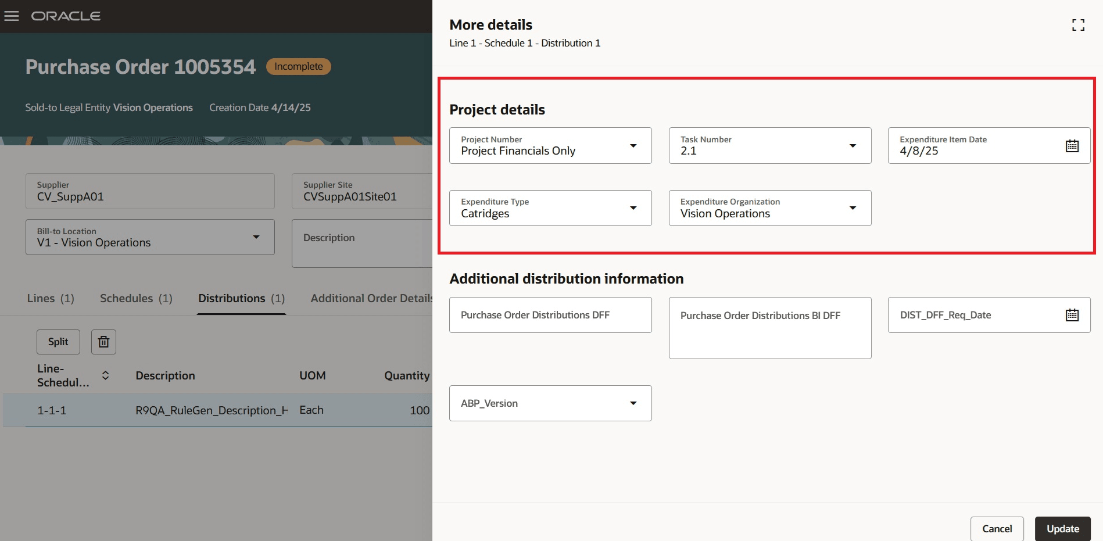1103x541 pixels.
Task: Expand the More details panel to full screen
Action: click(1078, 25)
